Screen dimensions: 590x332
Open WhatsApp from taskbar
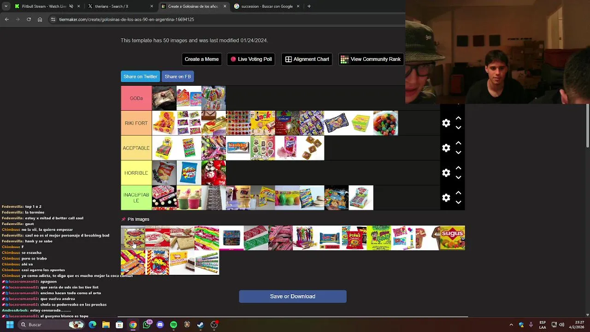pos(147,325)
